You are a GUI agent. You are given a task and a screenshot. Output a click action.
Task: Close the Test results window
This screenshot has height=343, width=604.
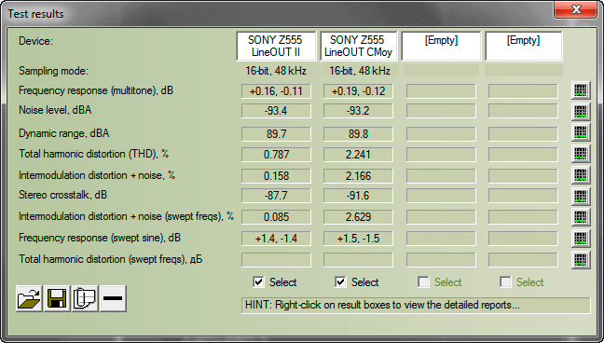(x=575, y=9)
